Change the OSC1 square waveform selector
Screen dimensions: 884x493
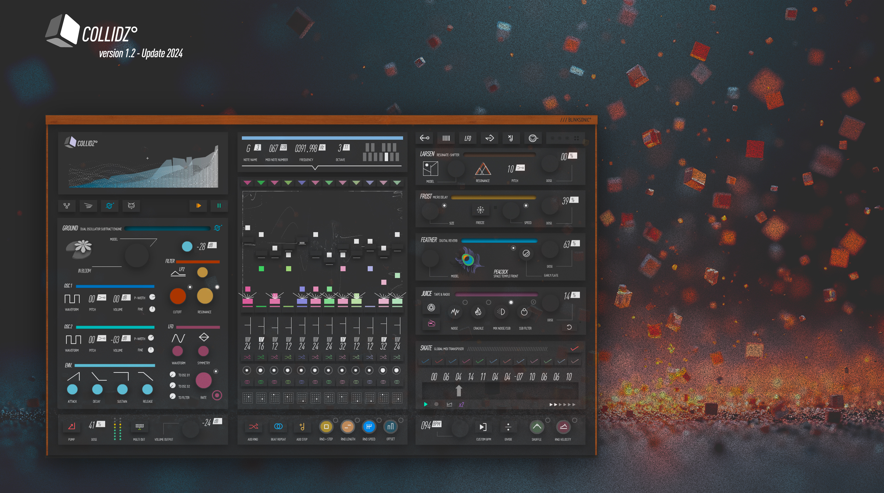pyautogui.click(x=72, y=299)
